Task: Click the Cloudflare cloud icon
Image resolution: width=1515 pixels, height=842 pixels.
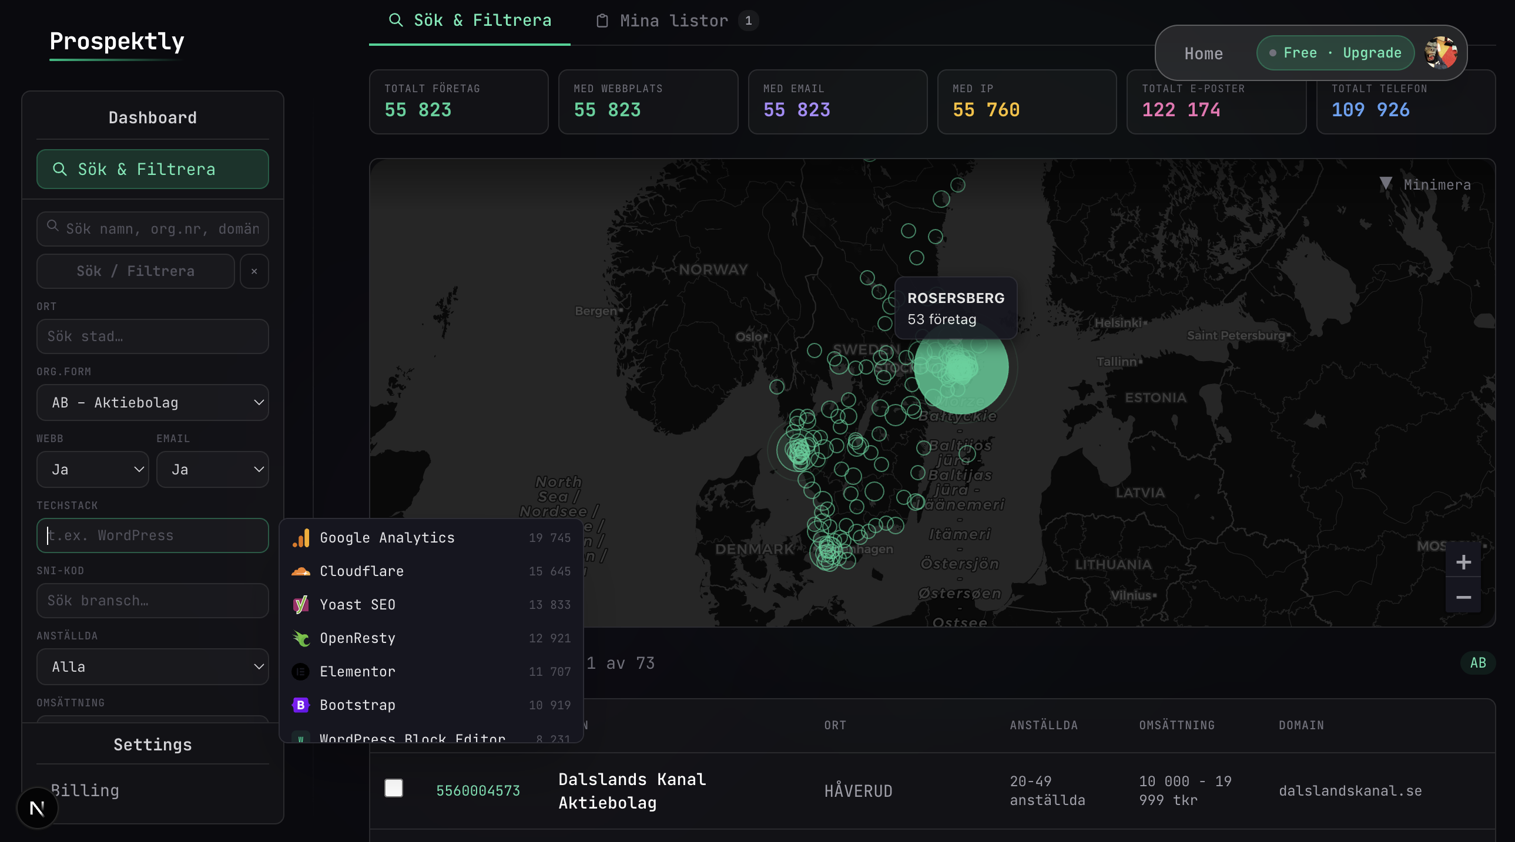Action: 300,571
